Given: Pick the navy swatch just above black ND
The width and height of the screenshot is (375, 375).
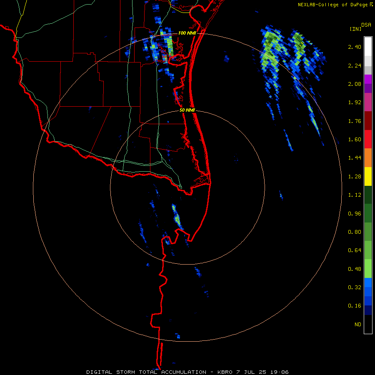Looking at the screenshot, I should pyautogui.click(x=368, y=310).
